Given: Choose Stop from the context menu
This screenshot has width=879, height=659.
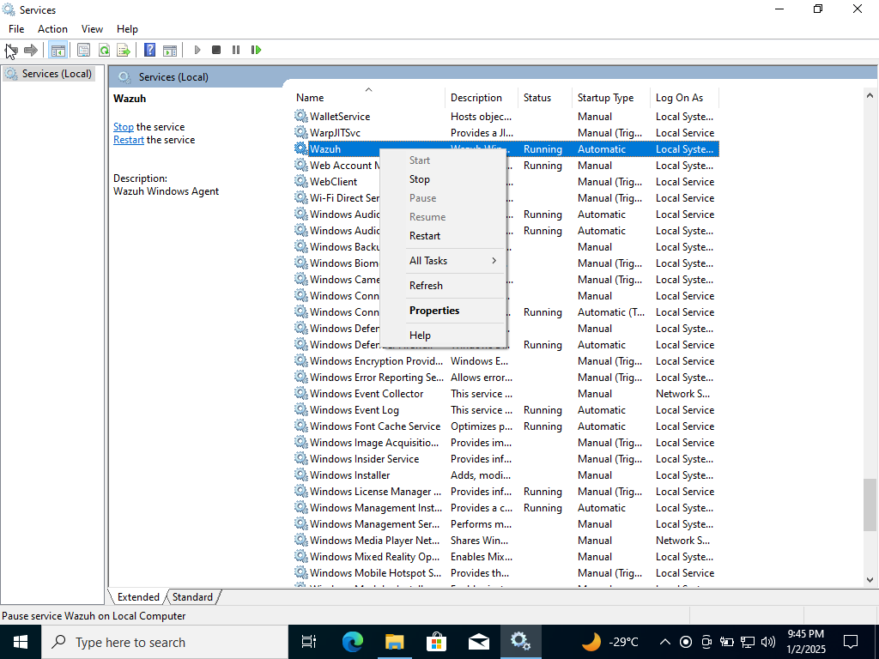Looking at the screenshot, I should [x=420, y=179].
